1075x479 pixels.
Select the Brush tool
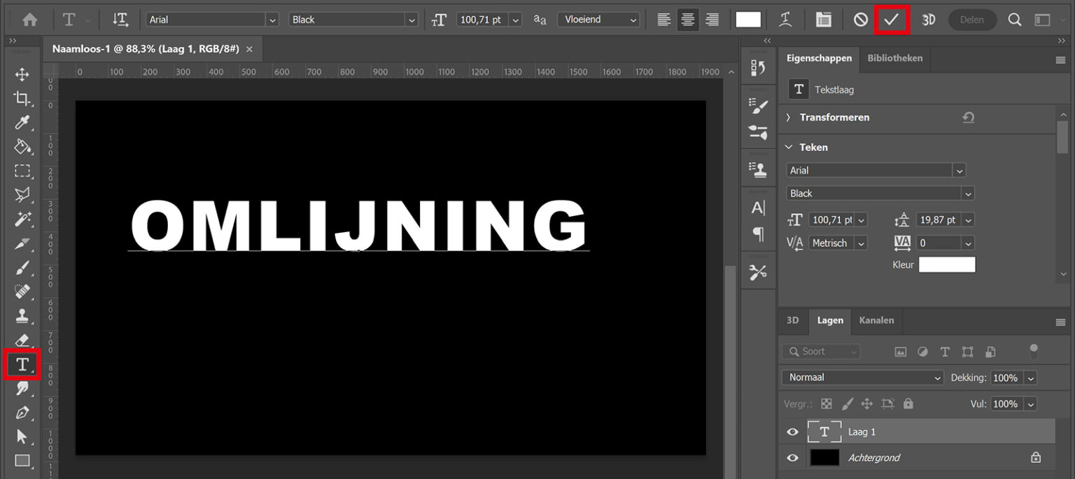[22, 267]
